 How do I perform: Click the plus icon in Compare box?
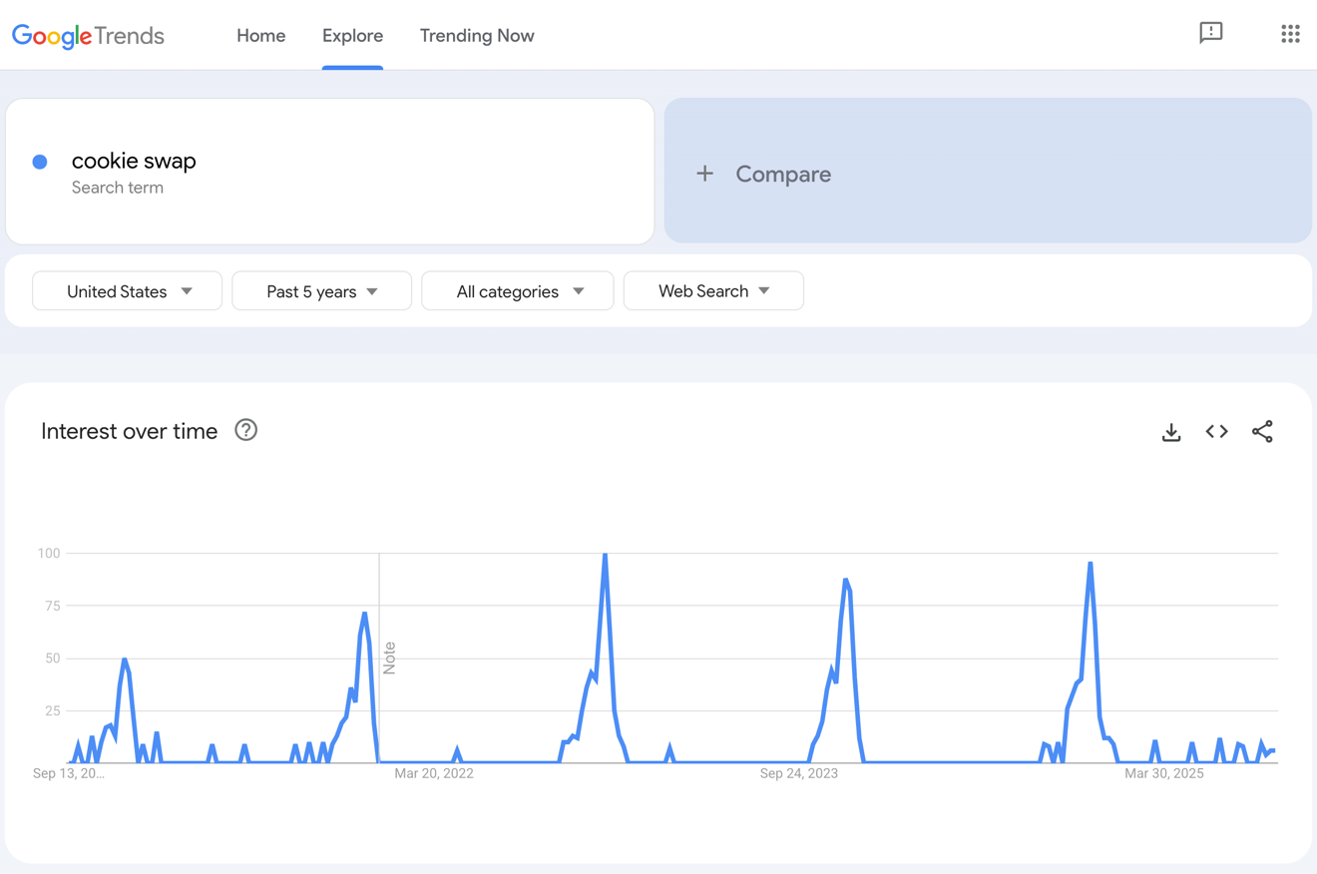click(705, 174)
